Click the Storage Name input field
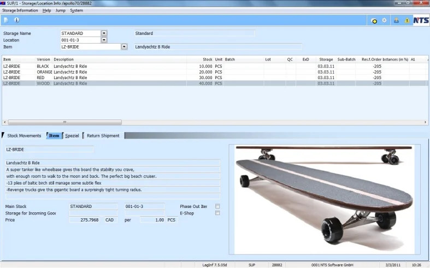 (x=81, y=33)
